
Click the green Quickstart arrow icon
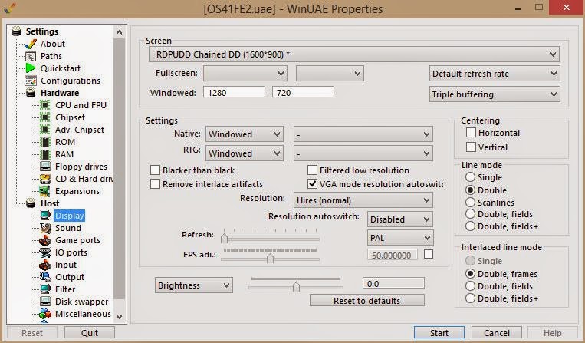coord(31,68)
